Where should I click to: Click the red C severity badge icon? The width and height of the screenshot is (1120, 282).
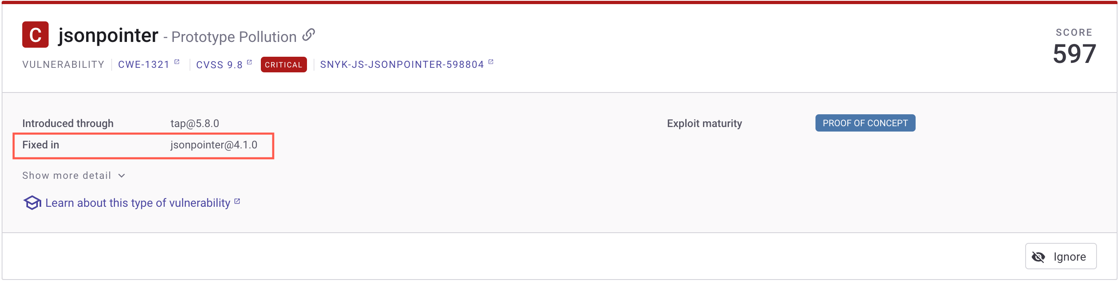pyautogui.click(x=35, y=35)
